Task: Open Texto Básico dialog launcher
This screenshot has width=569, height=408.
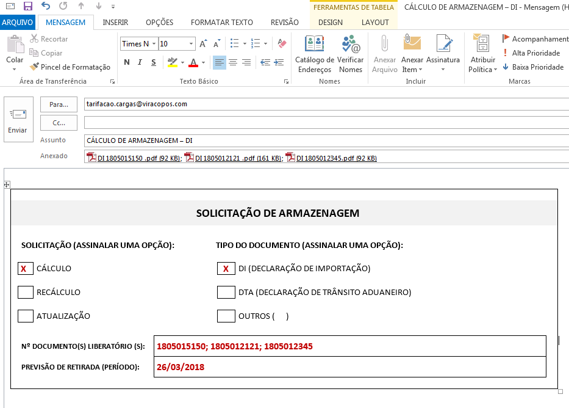Action: 286,82
